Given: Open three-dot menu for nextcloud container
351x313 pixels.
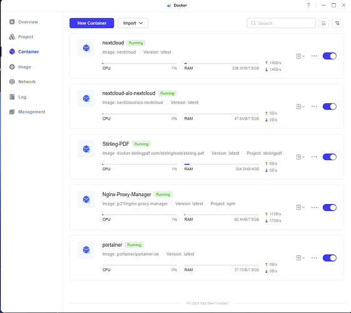Looking at the screenshot, I should point(314,56).
